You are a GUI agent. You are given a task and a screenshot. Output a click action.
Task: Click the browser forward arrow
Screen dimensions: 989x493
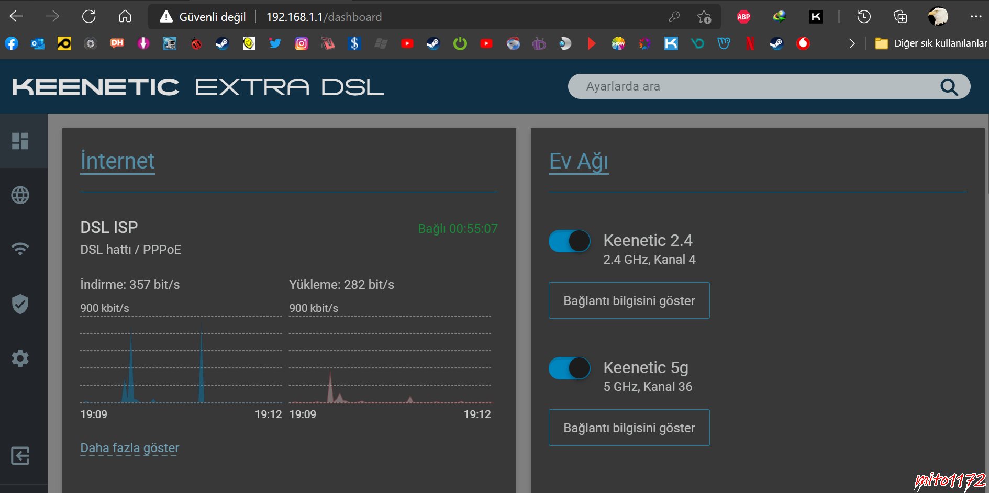[52, 17]
